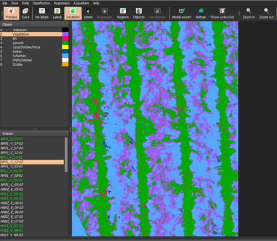This screenshot has width=277, height=241.
Task: Start Model search
Action: tap(182, 13)
